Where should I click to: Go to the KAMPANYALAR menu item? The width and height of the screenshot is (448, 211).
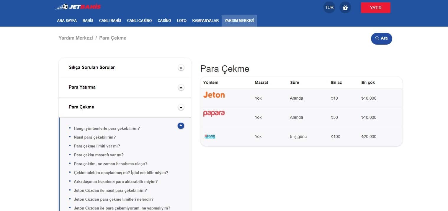[205, 21]
